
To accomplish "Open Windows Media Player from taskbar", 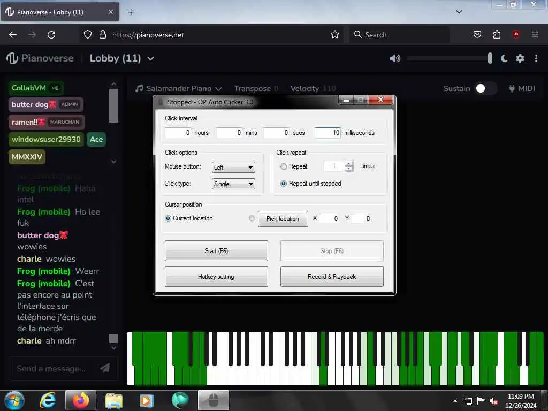I will coord(146,400).
